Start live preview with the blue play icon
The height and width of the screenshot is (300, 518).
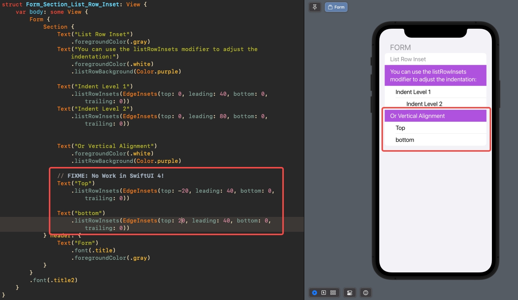click(314, 293)
